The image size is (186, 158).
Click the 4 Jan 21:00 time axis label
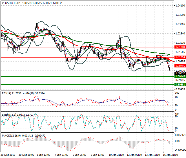tap(61, 155)
